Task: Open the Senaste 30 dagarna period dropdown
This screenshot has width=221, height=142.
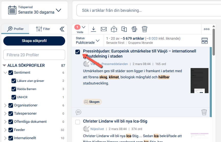Action: pos(59,10)
